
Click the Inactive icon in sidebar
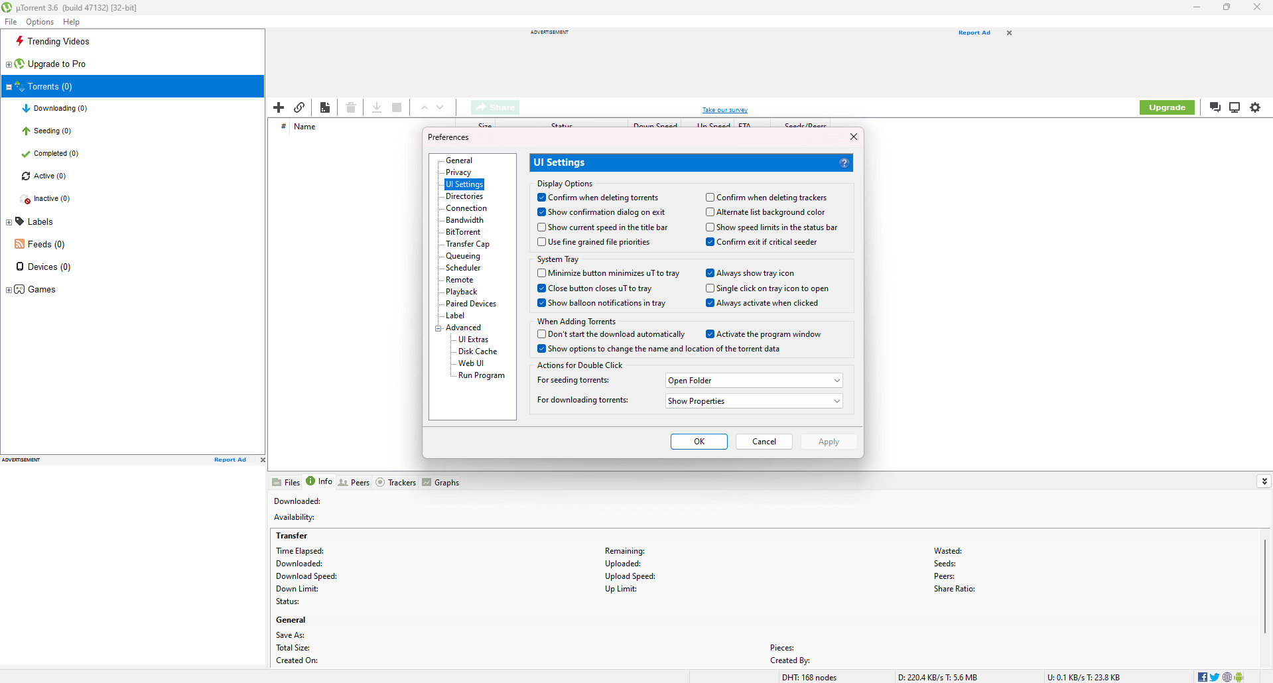coord(26,199)
